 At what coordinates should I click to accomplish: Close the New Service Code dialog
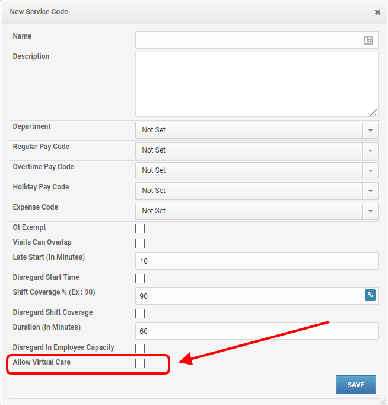(x=377, y=12)
